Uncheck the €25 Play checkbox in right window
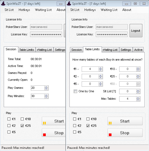 88,125
